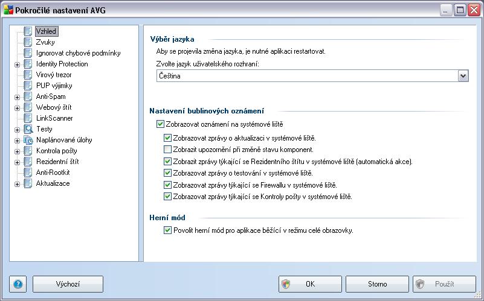Click the Rezidentní štít page icon

28,162
